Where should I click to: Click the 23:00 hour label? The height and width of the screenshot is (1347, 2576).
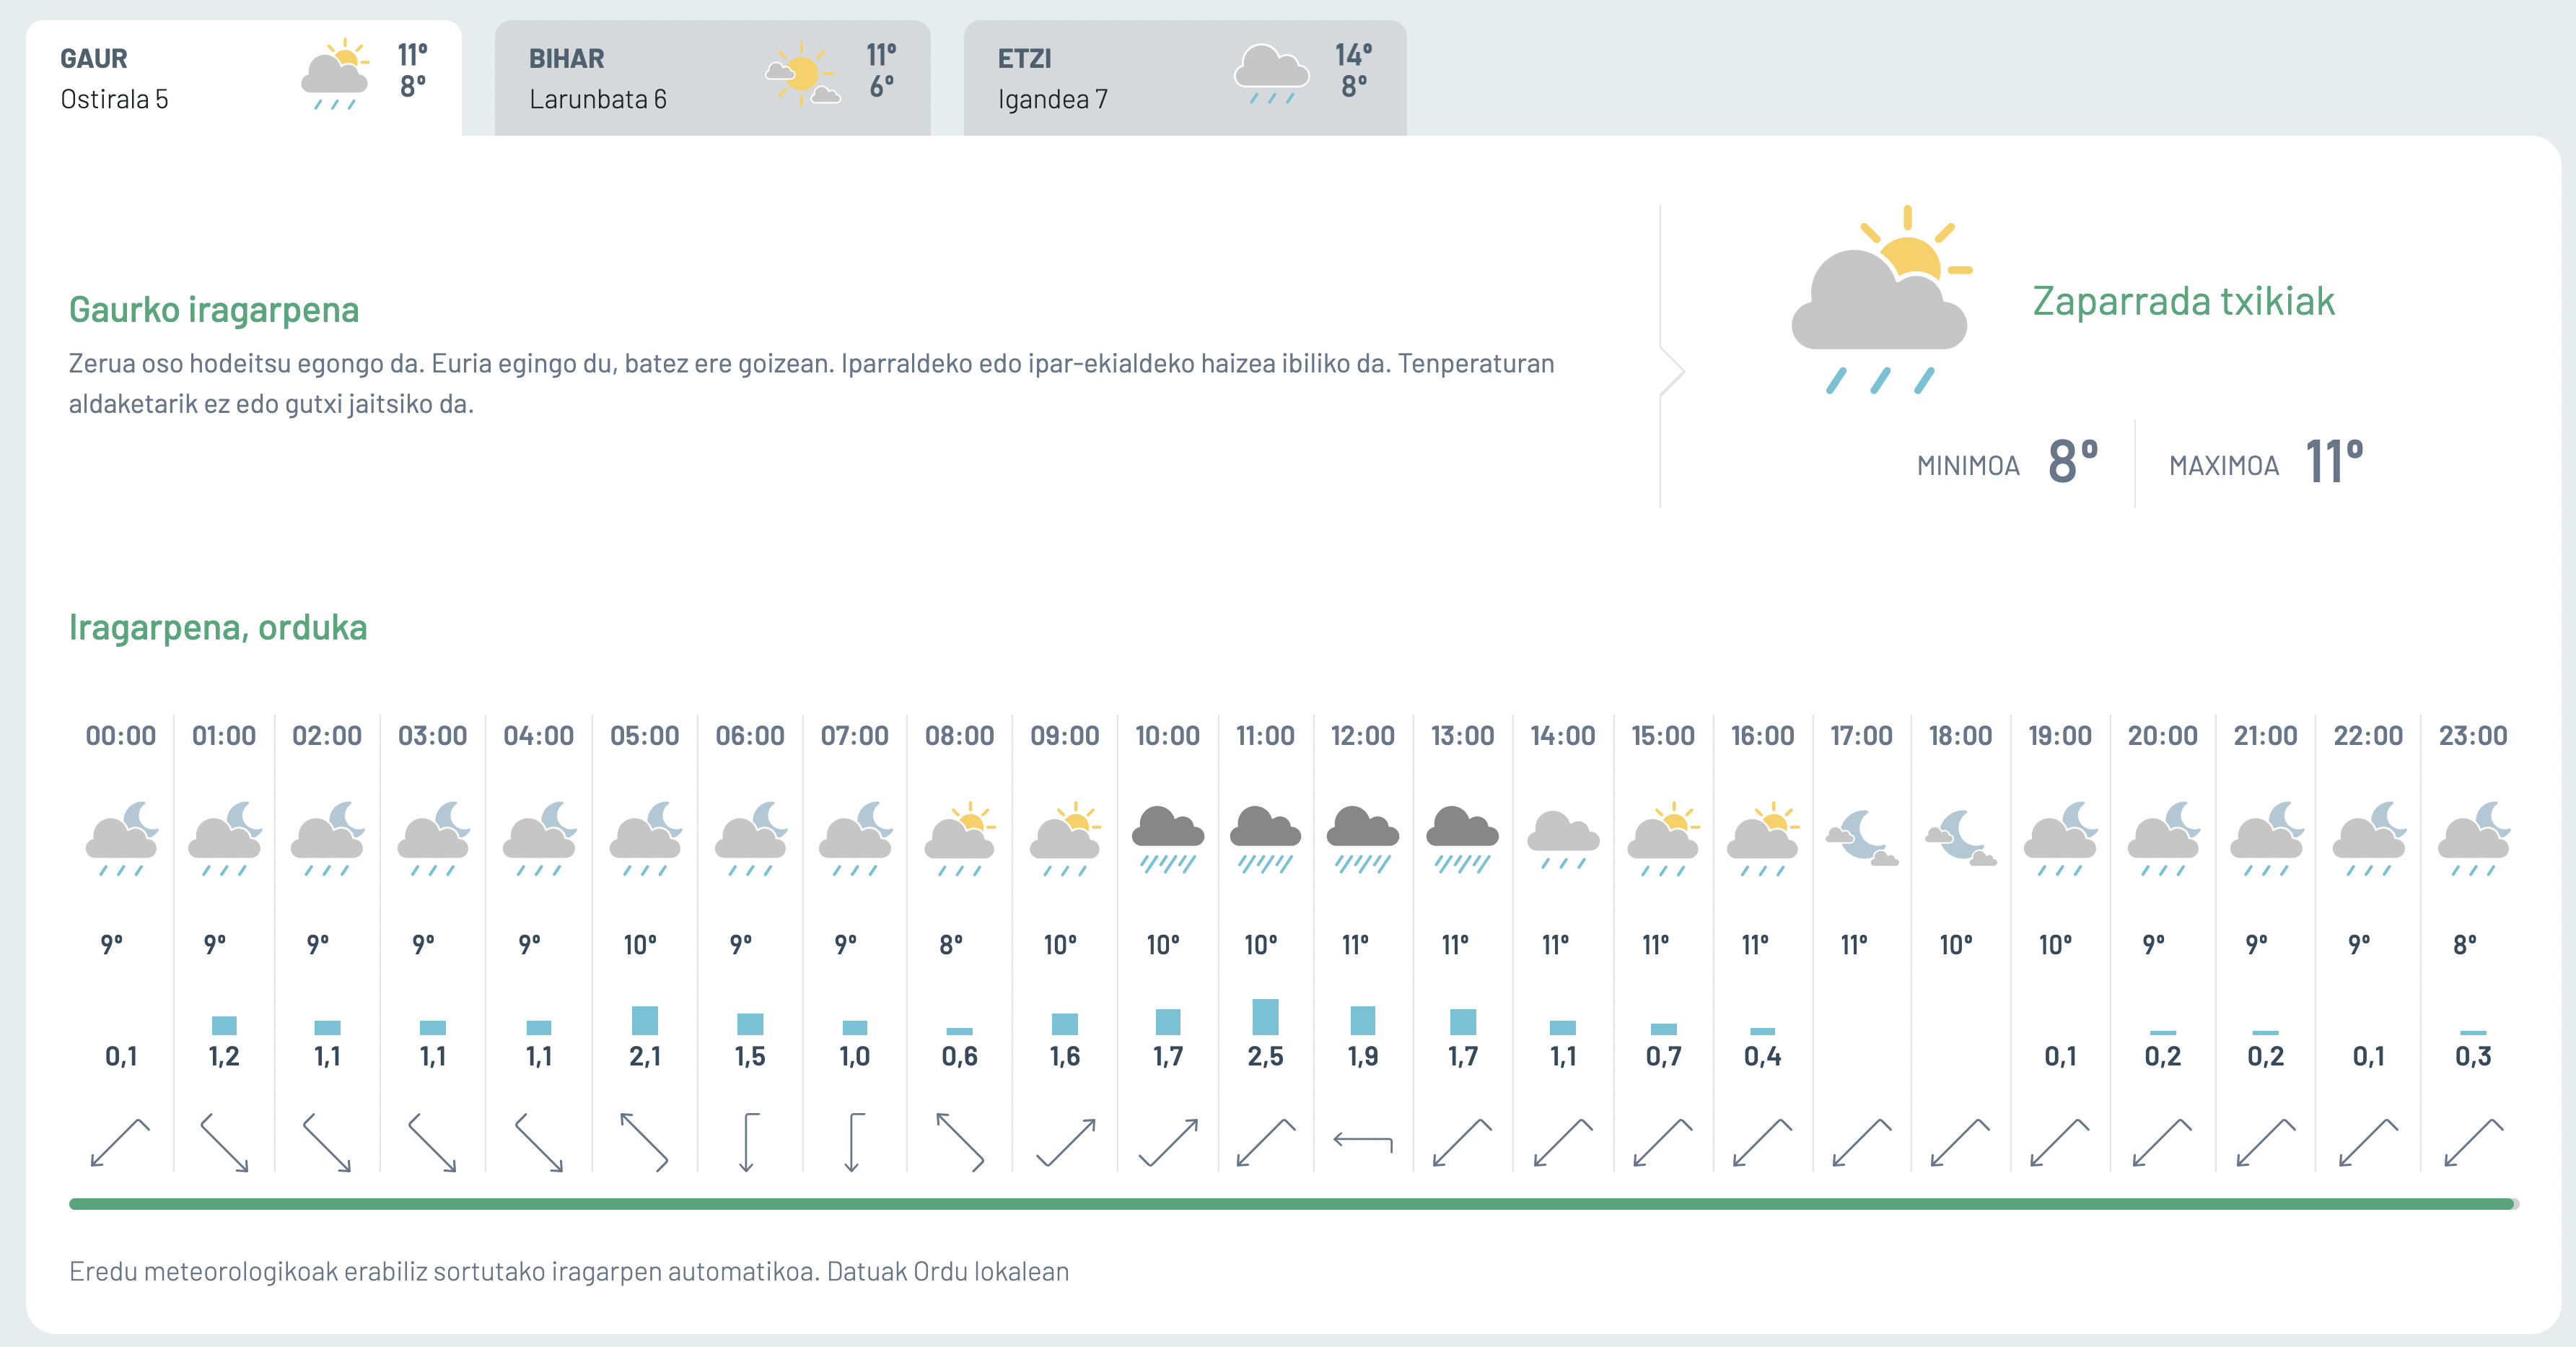point(2473,736)
